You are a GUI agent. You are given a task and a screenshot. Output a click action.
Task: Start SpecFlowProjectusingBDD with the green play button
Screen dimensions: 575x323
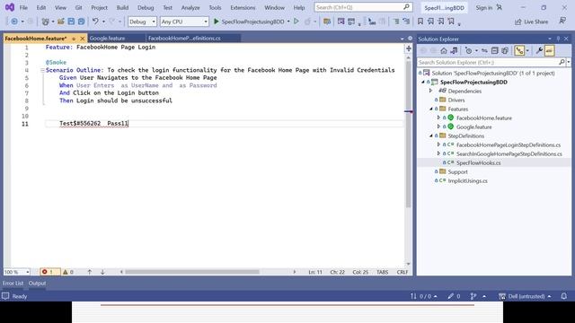[x=217, y=22]
